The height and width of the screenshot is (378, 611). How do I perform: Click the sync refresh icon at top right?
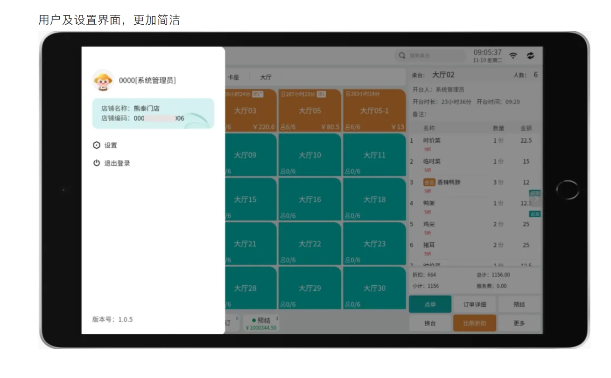pyautogui.click(x=531, y=56)
